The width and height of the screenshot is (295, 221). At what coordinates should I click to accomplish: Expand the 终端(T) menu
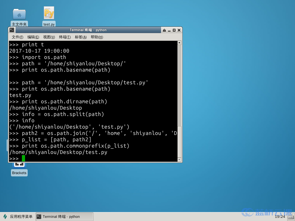click(x=65, y=37)
